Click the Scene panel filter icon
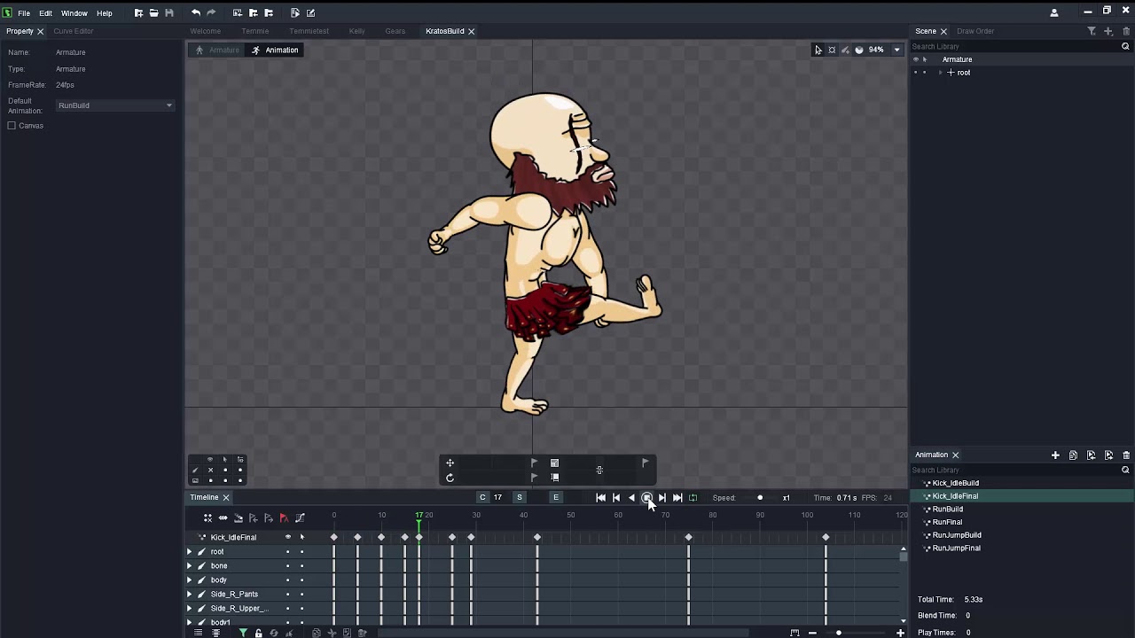1135x638 pixels. point(1092,31)
